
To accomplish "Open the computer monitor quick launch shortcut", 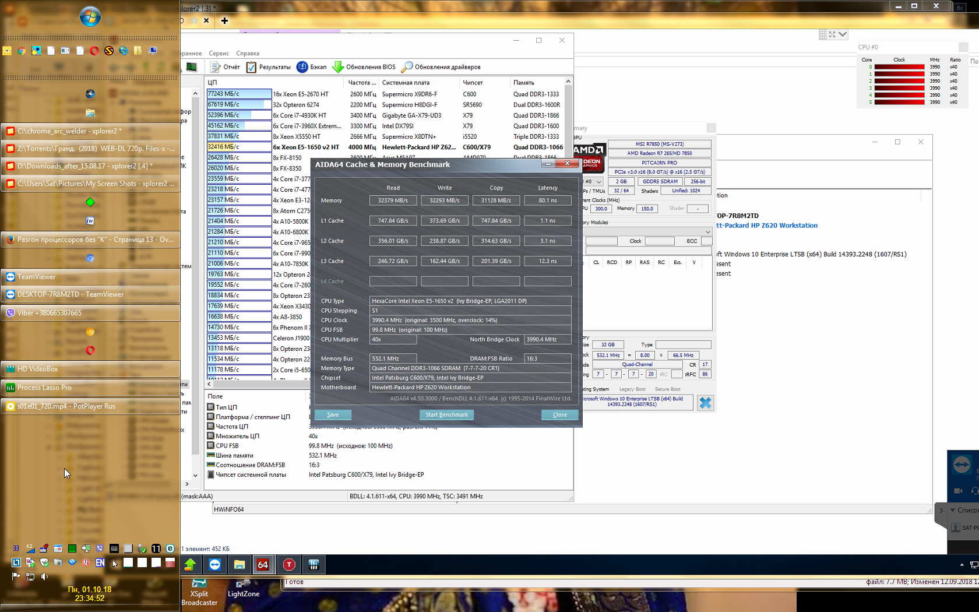I will coord(153,51).
